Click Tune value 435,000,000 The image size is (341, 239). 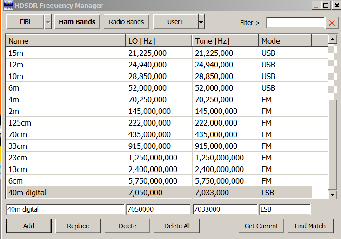(x=216, y=134)
